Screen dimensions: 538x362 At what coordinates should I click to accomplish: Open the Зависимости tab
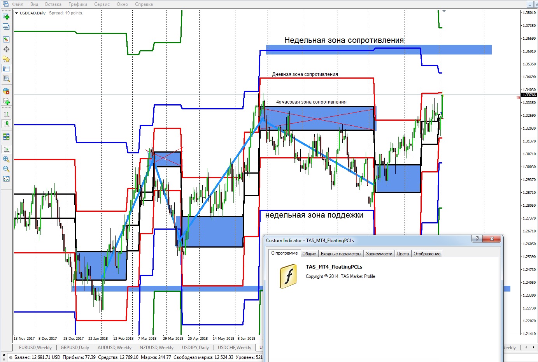[x=379, y=254]
